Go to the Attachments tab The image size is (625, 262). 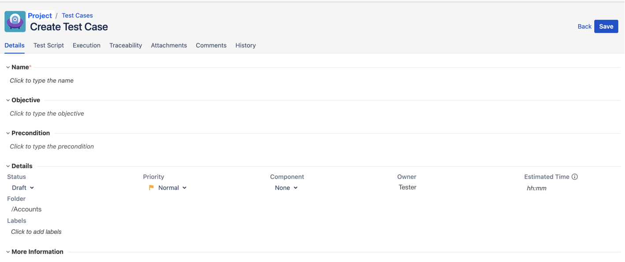coord(169,45)
